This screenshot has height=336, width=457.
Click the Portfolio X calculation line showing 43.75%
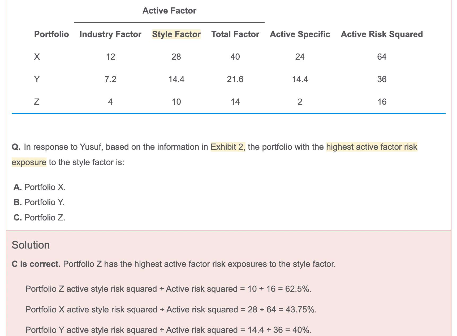coord(171,309)
